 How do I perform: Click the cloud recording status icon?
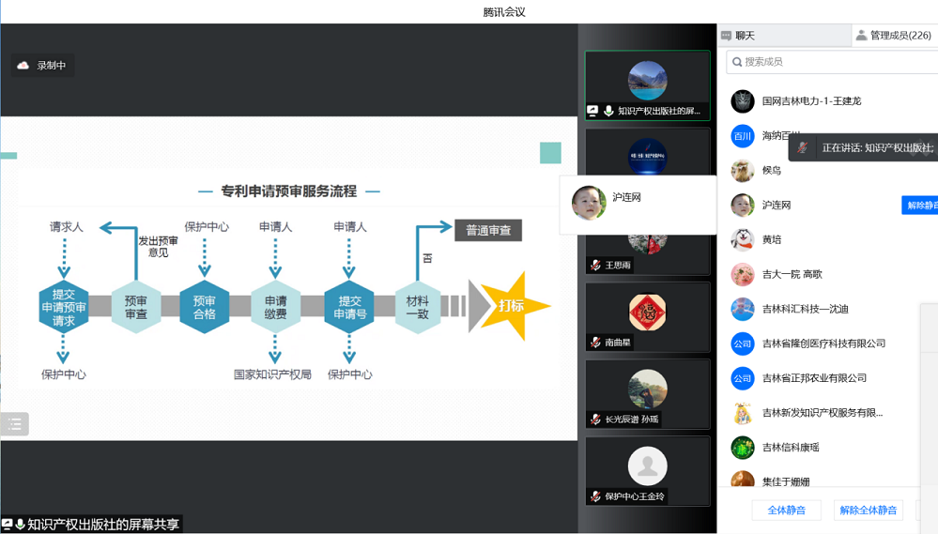[23, 66]
